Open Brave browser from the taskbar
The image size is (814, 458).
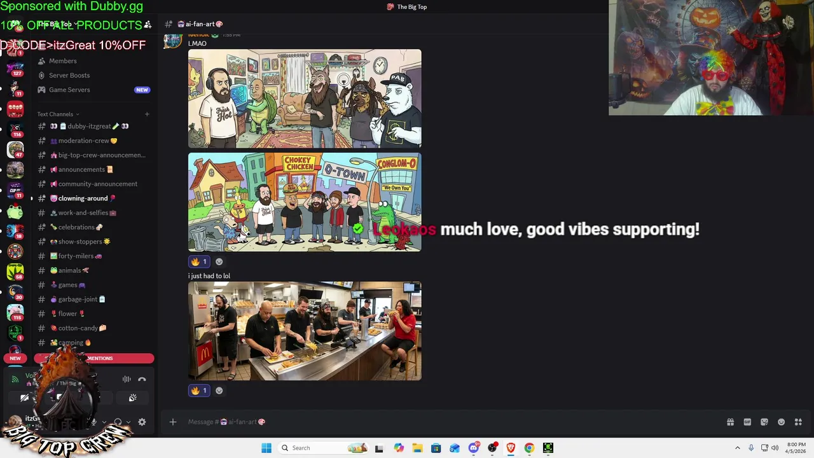(511, 448)
